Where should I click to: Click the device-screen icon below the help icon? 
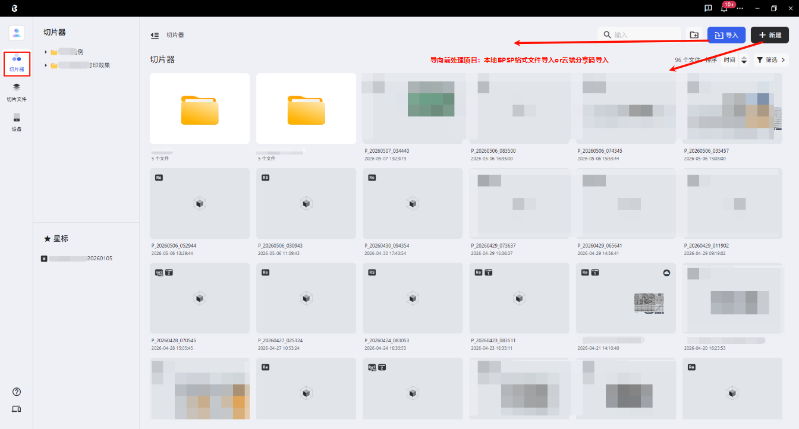coord(17,409)
